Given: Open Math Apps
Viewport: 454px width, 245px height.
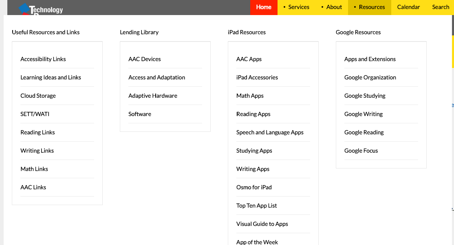Looking at the screenshot, I should point(250,96).
